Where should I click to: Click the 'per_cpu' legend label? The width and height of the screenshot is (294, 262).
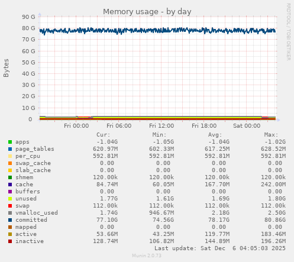(x=28, y=156)
